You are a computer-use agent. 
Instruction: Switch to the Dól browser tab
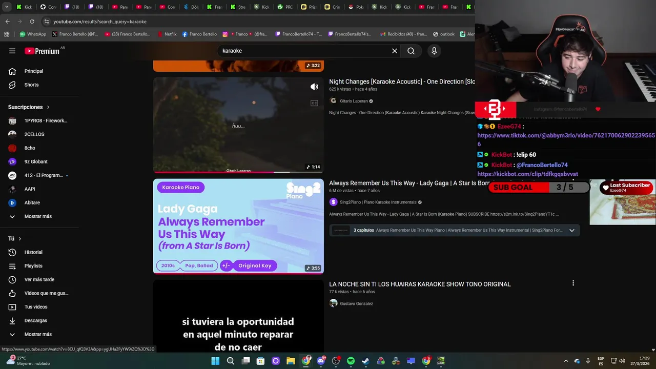[x=191, y=7]
